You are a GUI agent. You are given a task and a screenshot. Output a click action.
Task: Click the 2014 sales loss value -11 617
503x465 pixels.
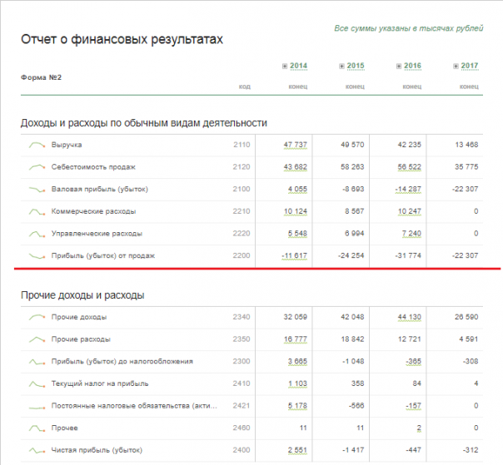tap(295, 255)
